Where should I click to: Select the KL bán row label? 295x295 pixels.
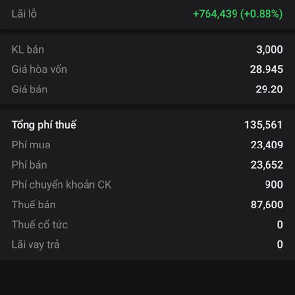click(x=28, y=49)
